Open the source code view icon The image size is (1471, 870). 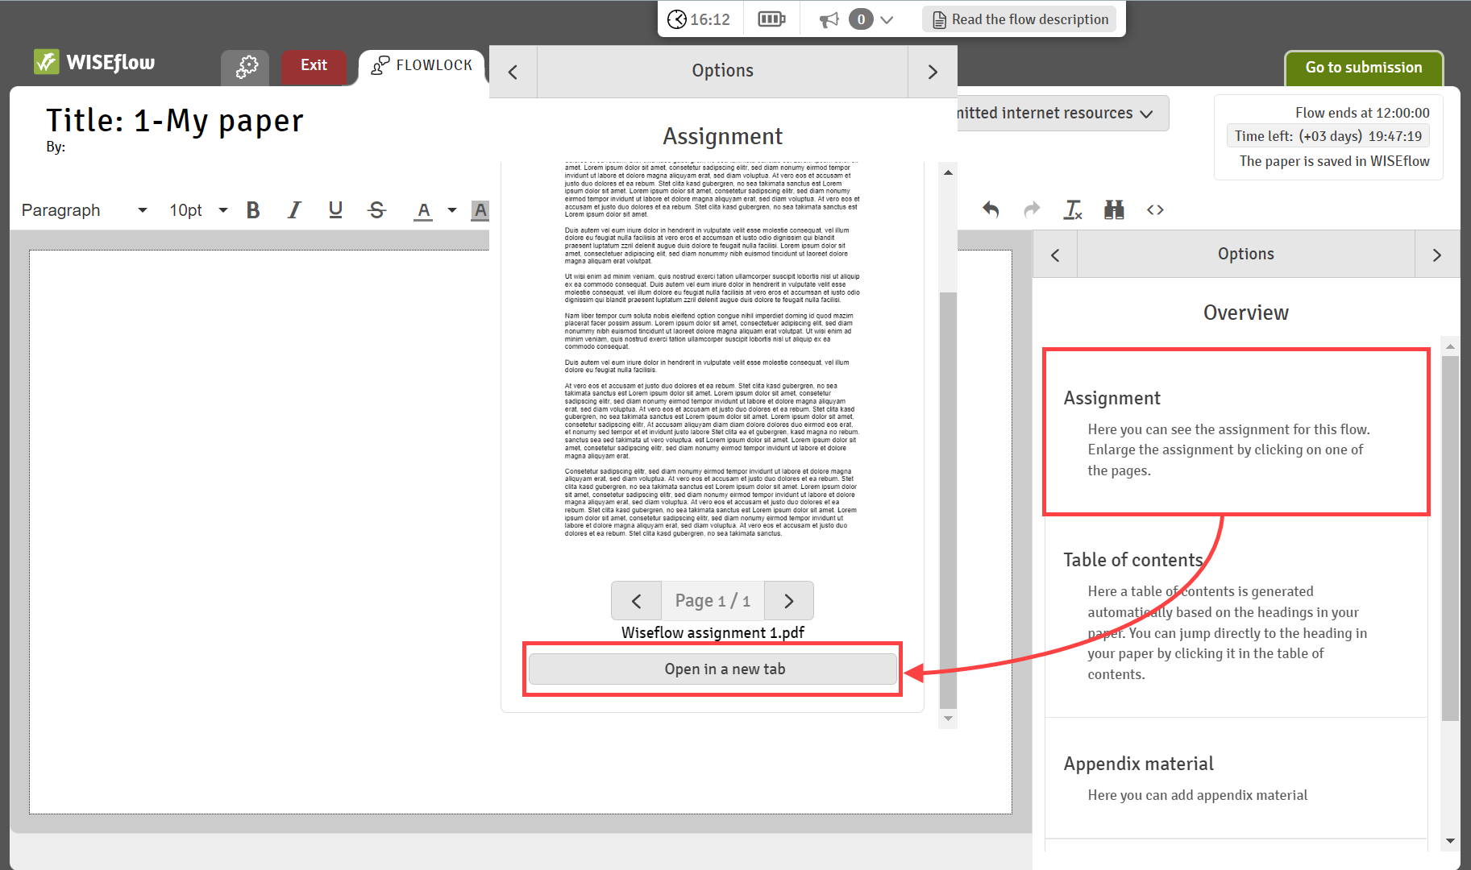(1155, 210)
